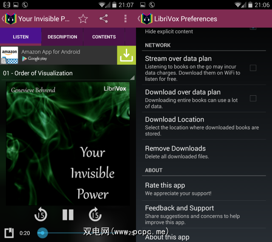
Task: Add a bookmark with bookmark icon
Action: click(x=9, y=233)
